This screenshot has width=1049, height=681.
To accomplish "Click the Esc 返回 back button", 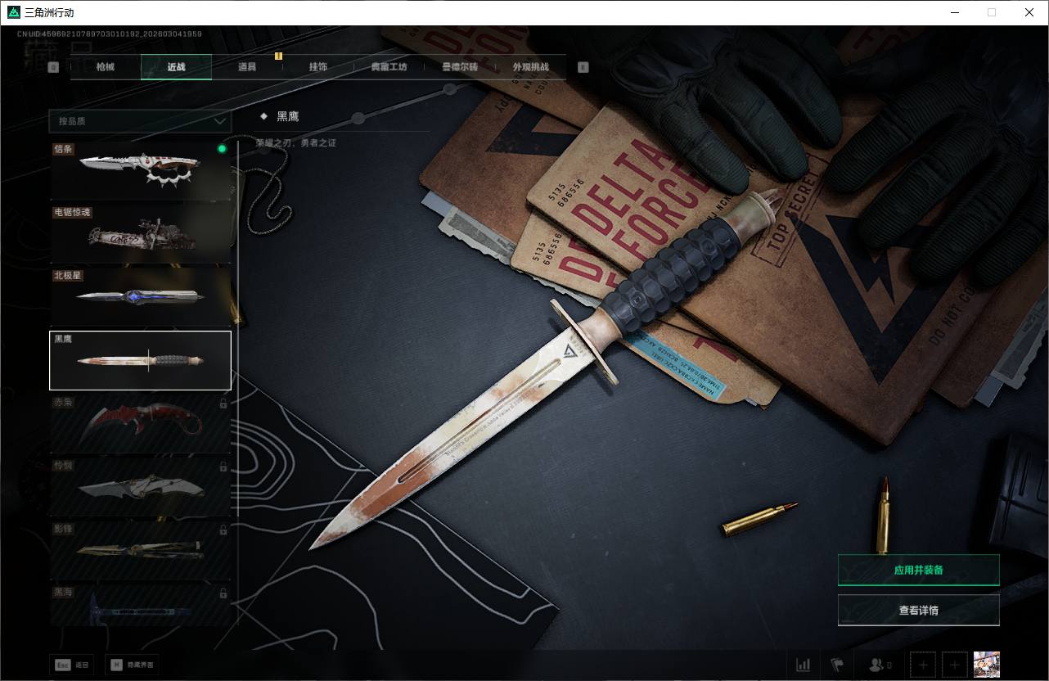I will coord(71,665).
